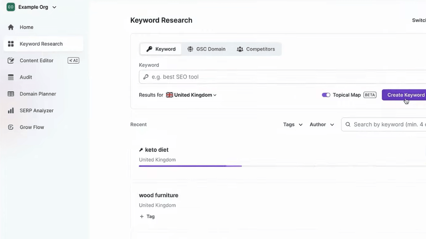Click the Domain Planner table icon
This screenshot has height=239, width=426.
11,94
